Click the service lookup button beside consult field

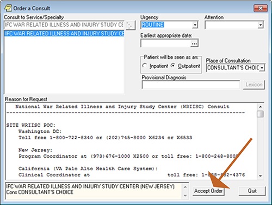click(130, 25)
